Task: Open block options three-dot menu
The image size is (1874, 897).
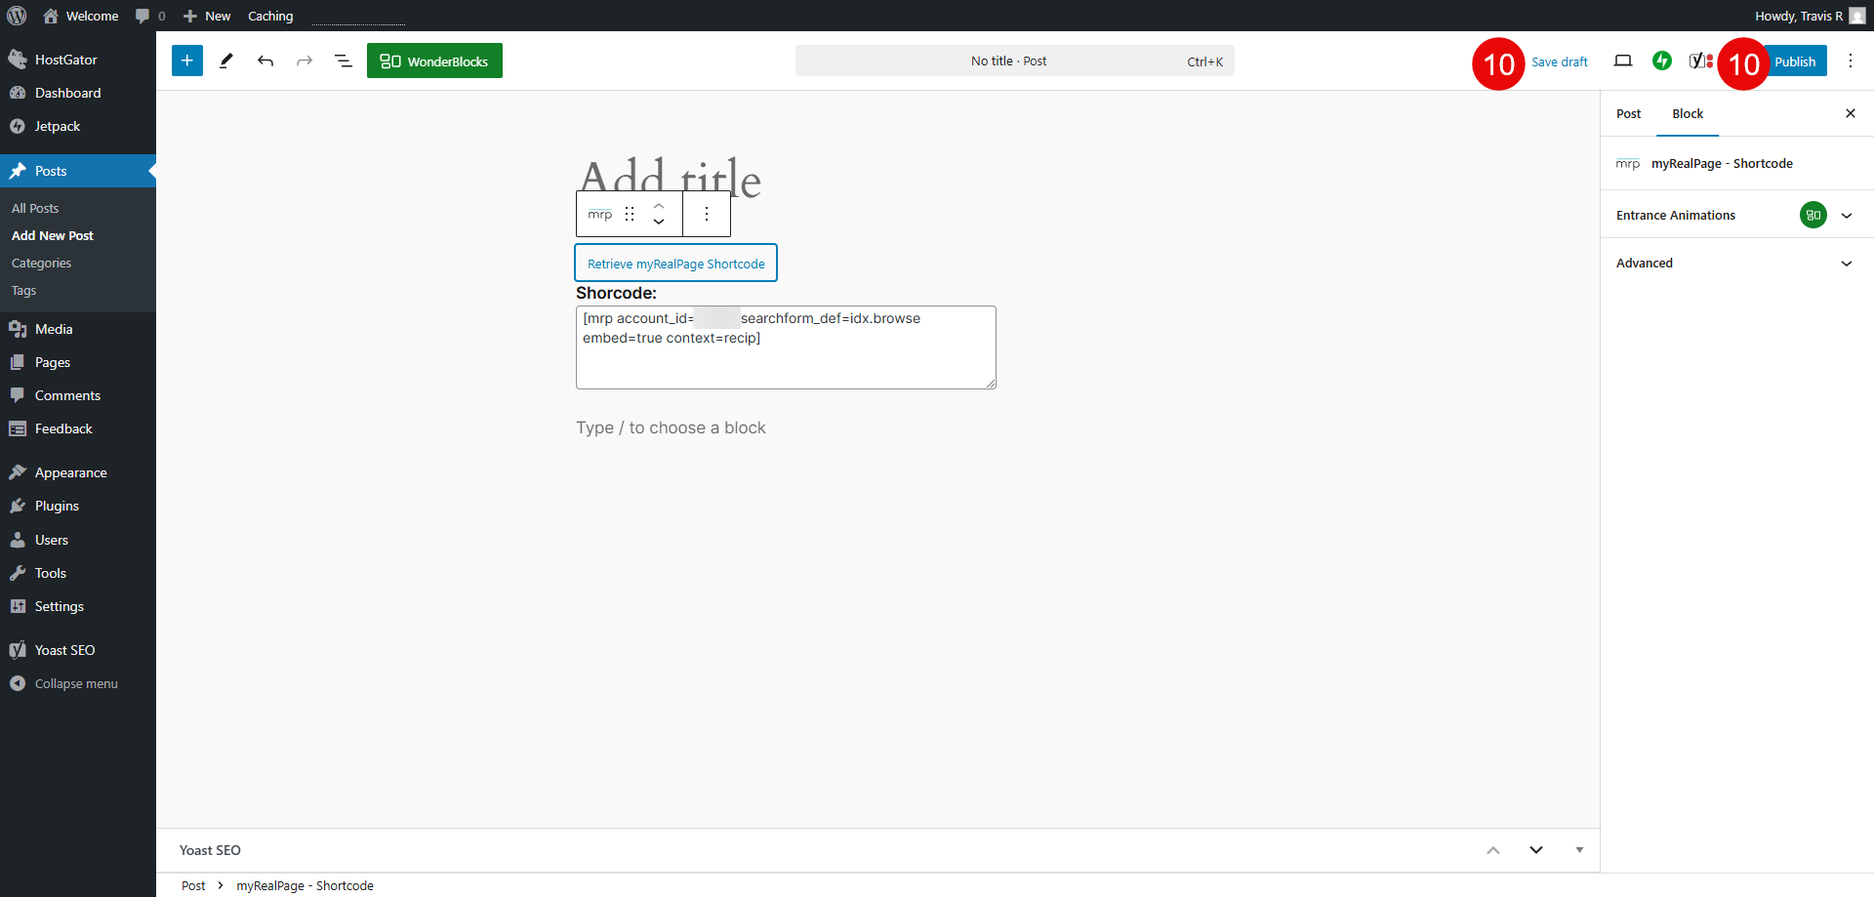Action: click(x=707, y=214)
